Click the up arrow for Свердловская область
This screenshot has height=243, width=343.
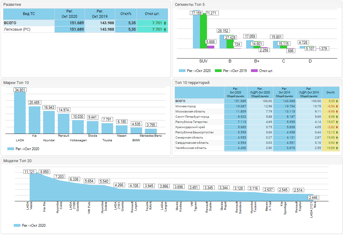pos(337,143)
